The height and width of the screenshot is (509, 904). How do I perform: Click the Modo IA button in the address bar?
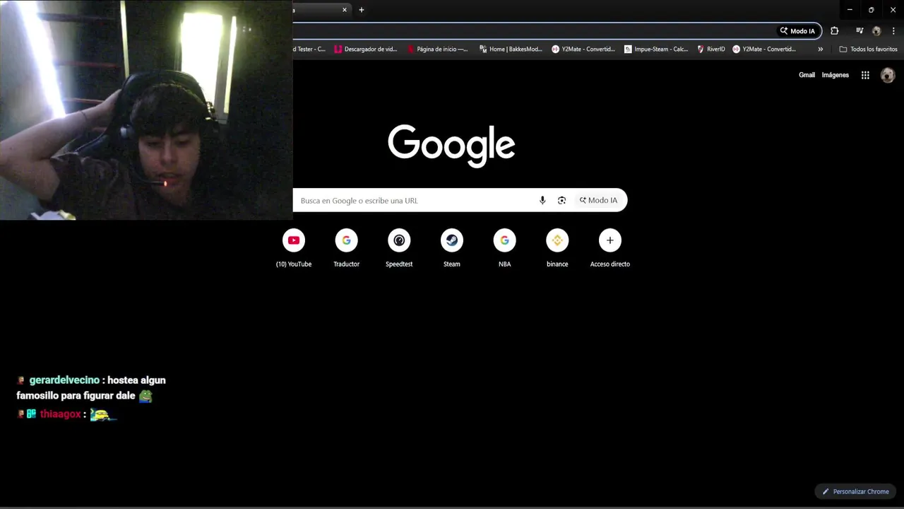[797, 31]
